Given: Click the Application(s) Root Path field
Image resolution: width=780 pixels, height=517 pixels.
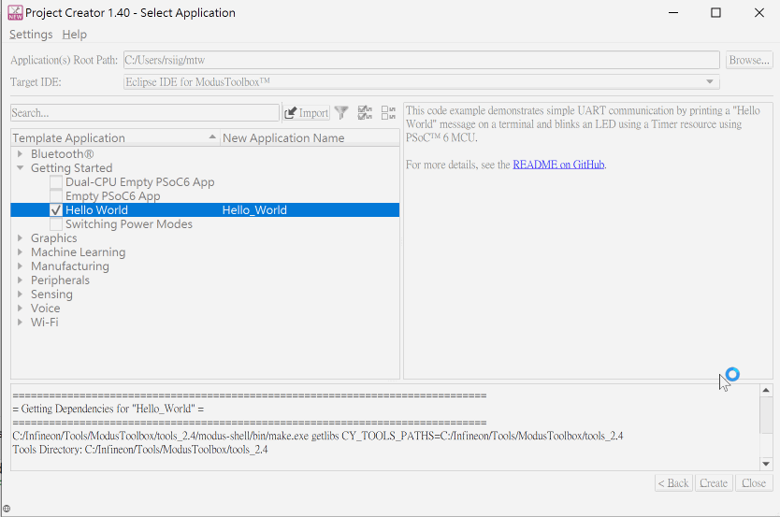Looking at the screenshot, I should tap(422, 60).
